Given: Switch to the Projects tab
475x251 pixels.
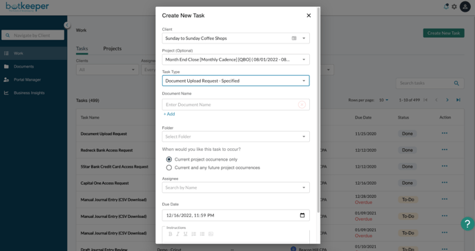Looking at the screenshot, I should click(x=113, y=49).
